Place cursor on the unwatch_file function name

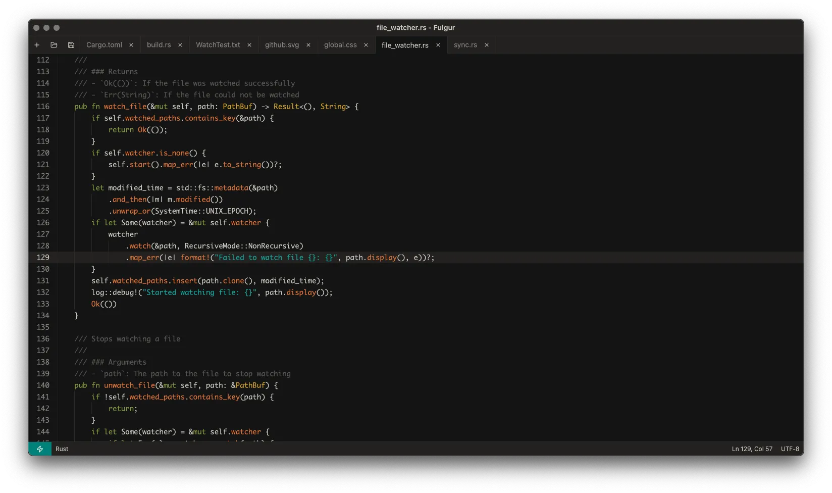[129, 385]
